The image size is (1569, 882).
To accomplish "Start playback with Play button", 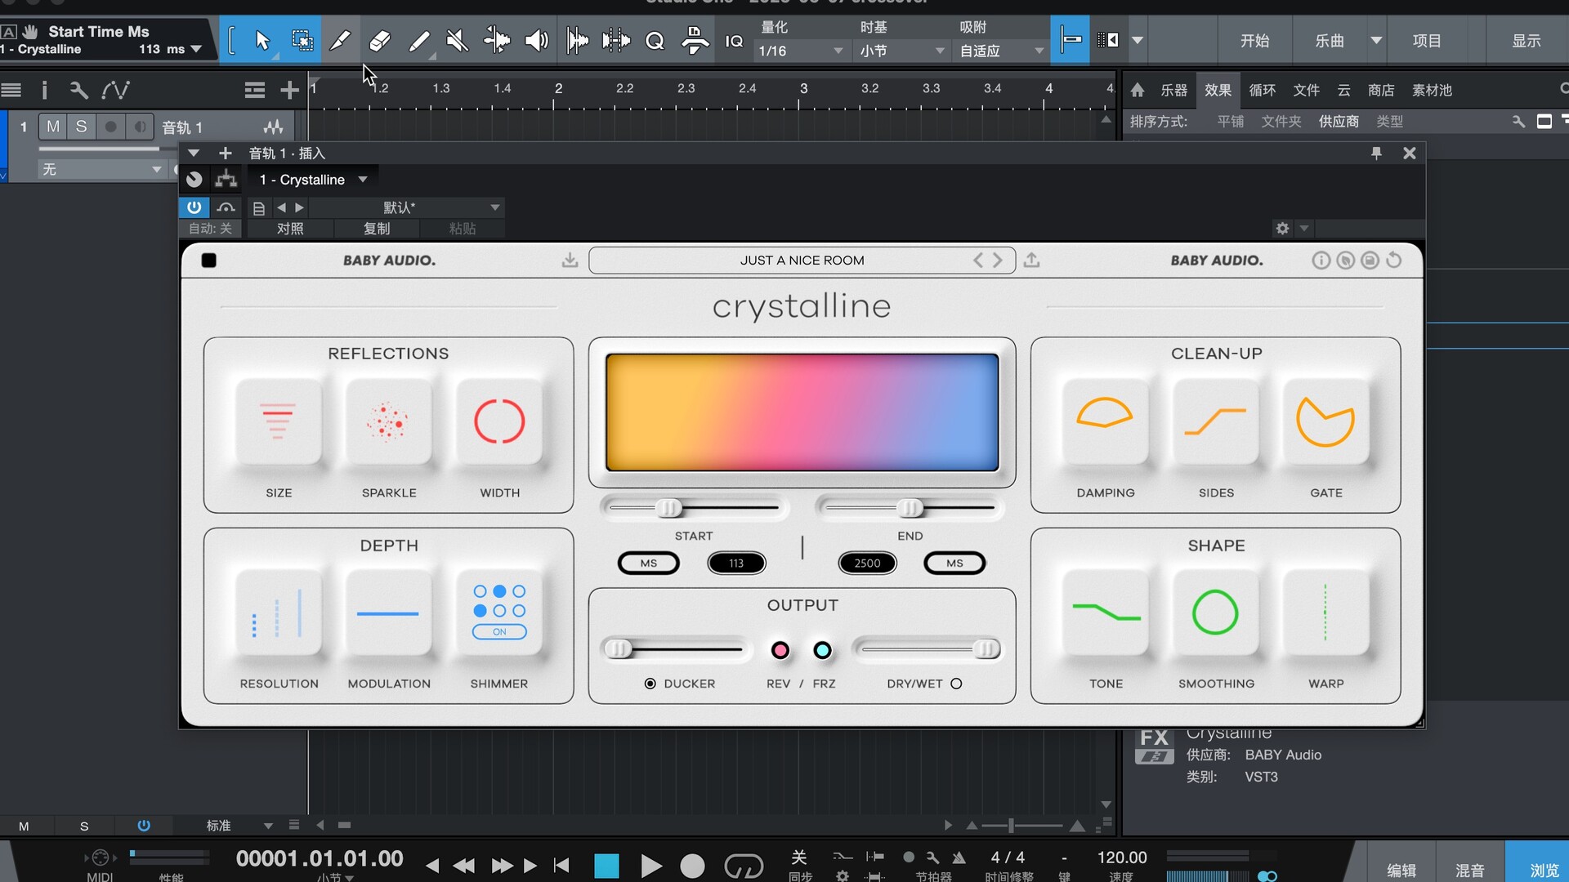I will click(651, 865).
